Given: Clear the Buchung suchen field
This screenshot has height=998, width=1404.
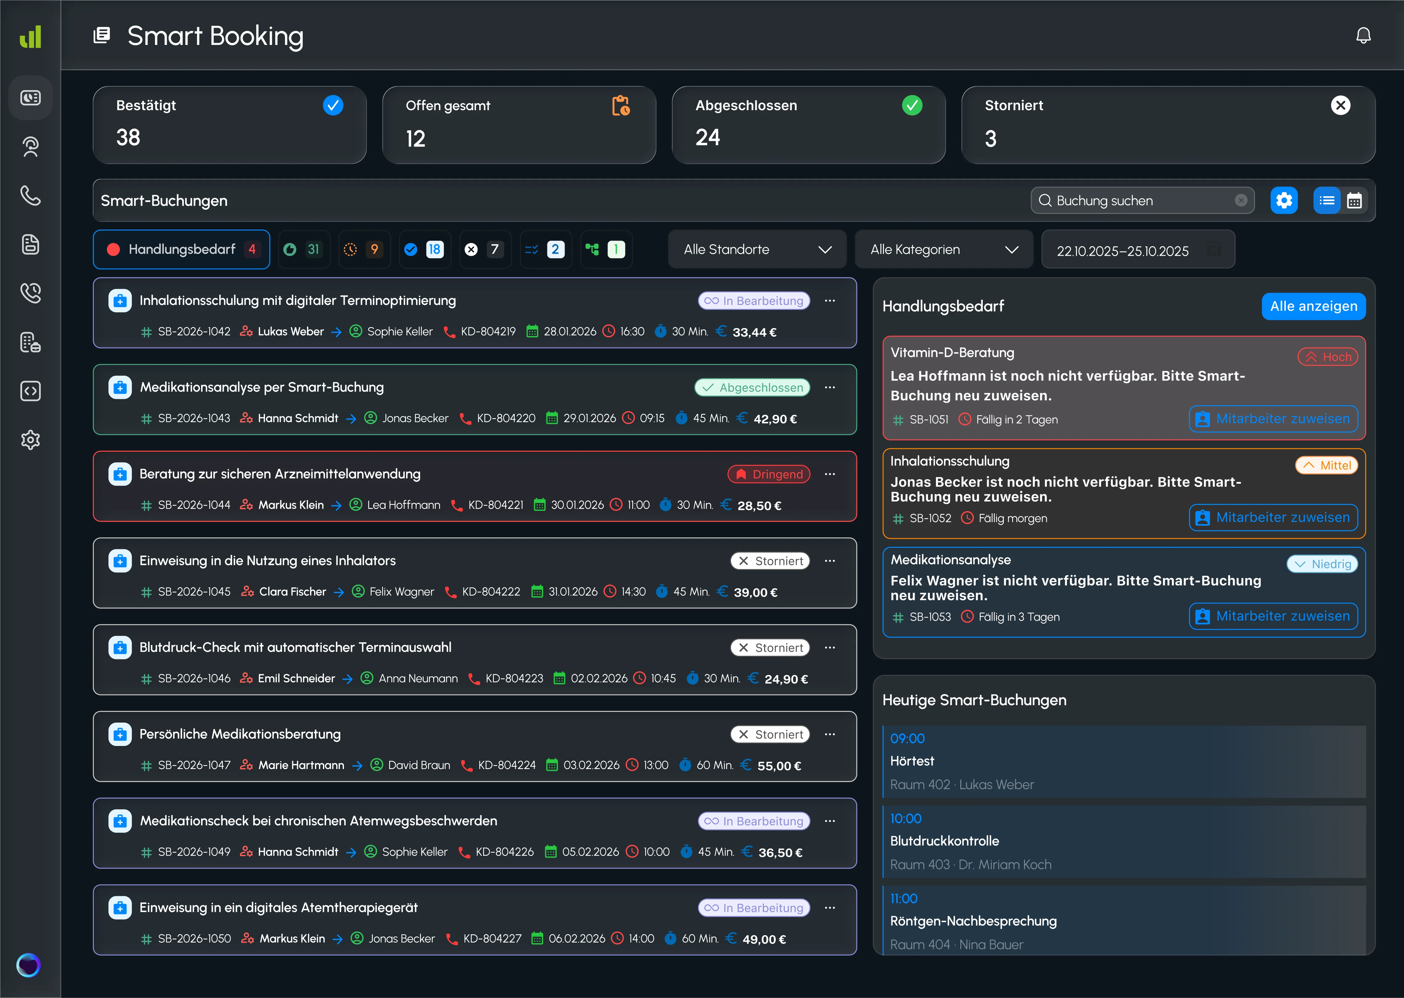Looking at the screenshot, I should pyautogui.click(x=1241, y=200).
